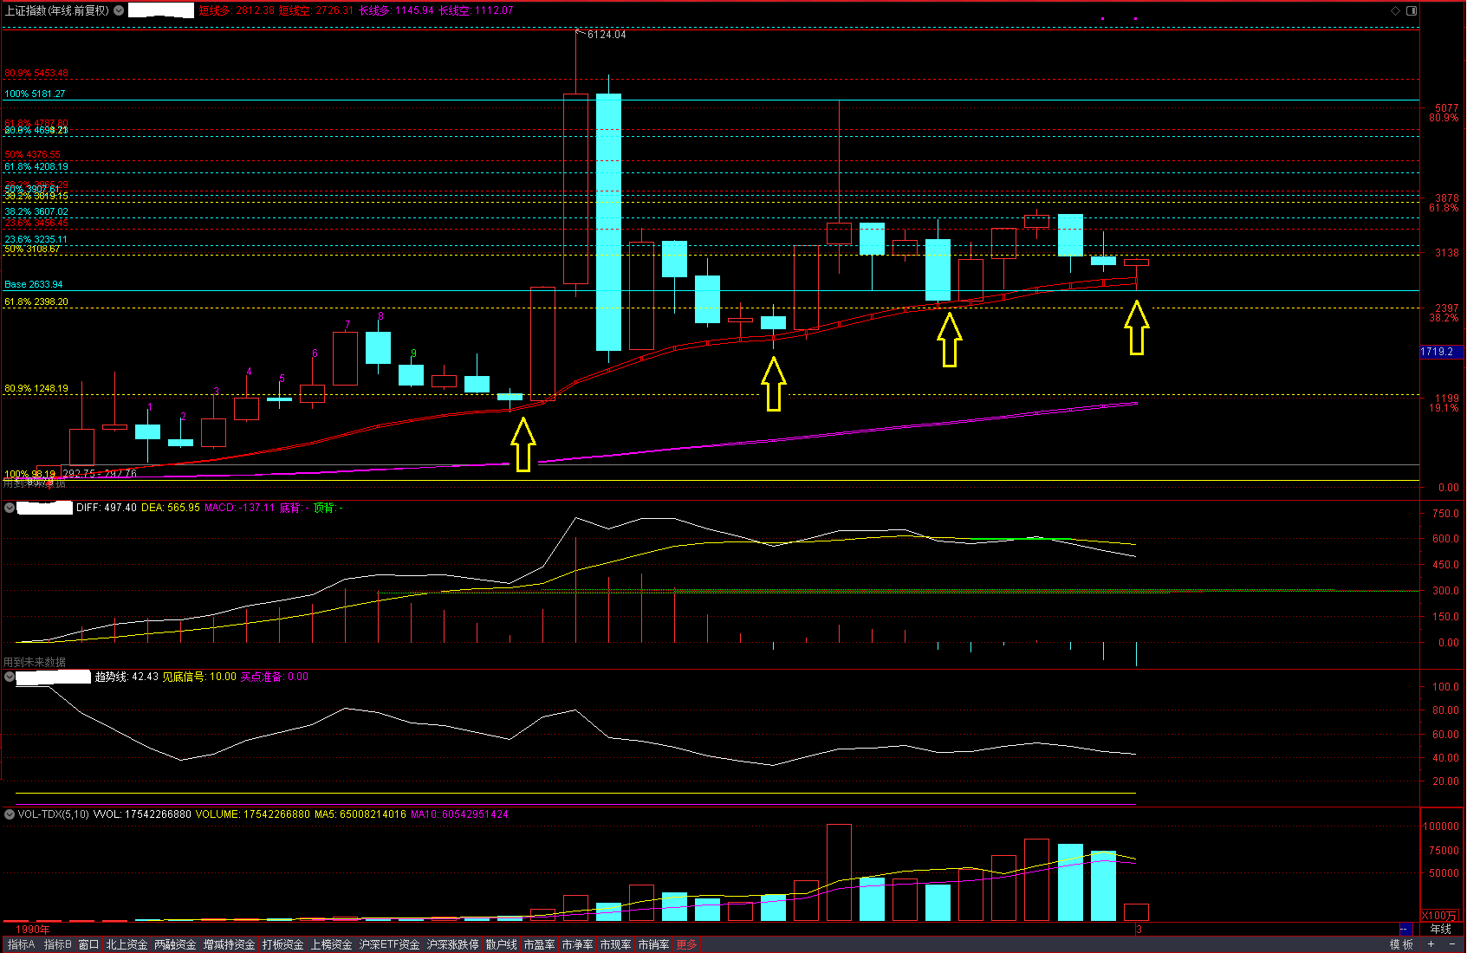Select the 两融资金 indicator tab

point(175,944)
